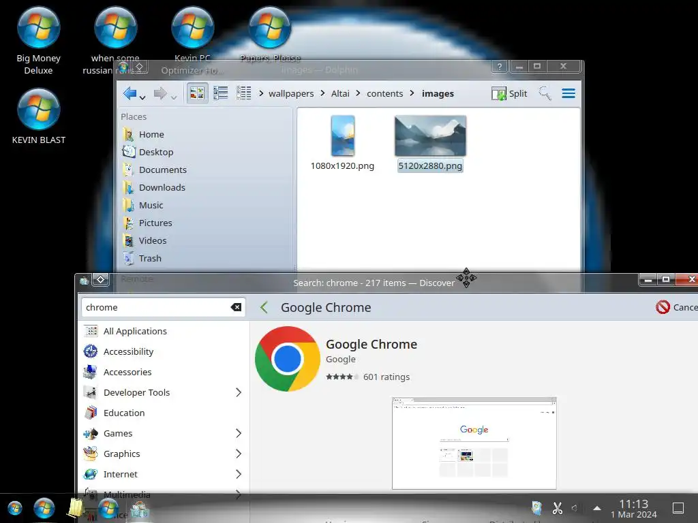This screenshot has height=523, width=698.
Task: Click the images breadcrumb in Dolphin
Action: tap(438, 93)
